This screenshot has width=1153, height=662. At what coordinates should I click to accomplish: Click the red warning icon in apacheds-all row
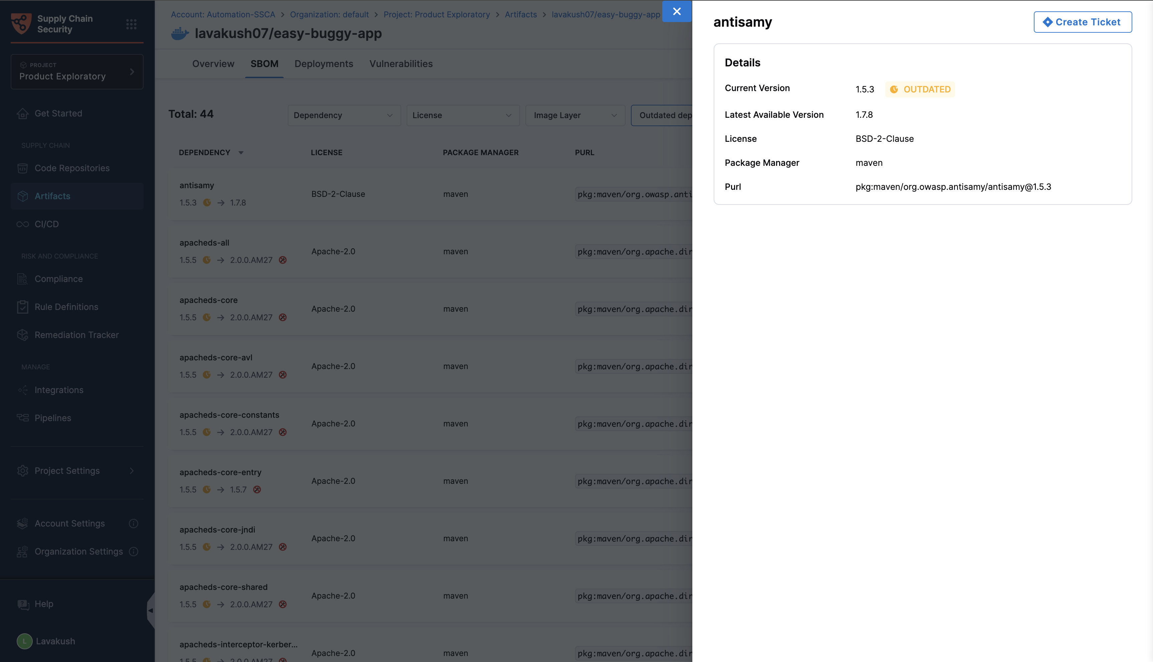click(282, 260)
